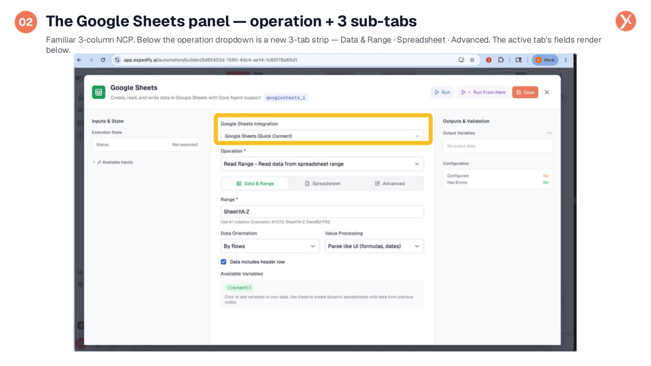Click the browser back arrow
Image resolution: width=651 pixels, height=366 pixels.
click(x=79, y=60)
